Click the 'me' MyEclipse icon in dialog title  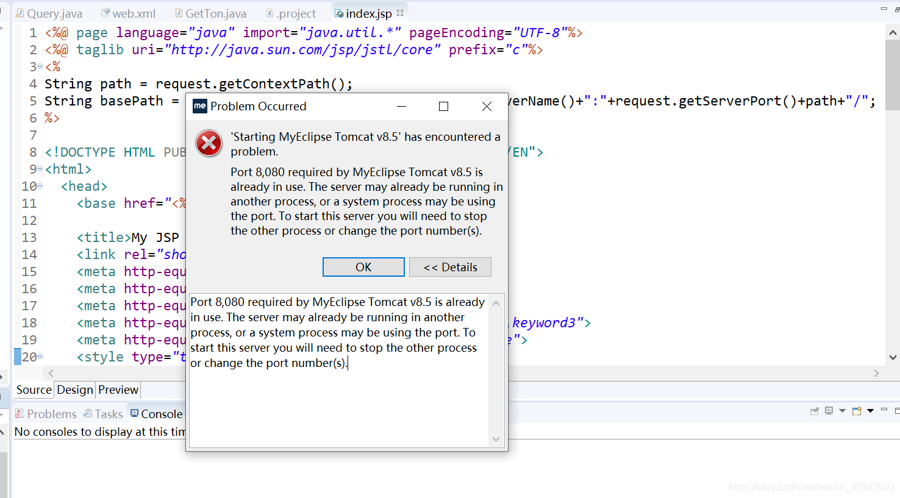[200, 106]
